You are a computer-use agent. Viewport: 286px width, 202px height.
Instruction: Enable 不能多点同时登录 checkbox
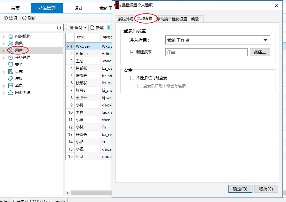pyautogui.click(x=132, y=78)
